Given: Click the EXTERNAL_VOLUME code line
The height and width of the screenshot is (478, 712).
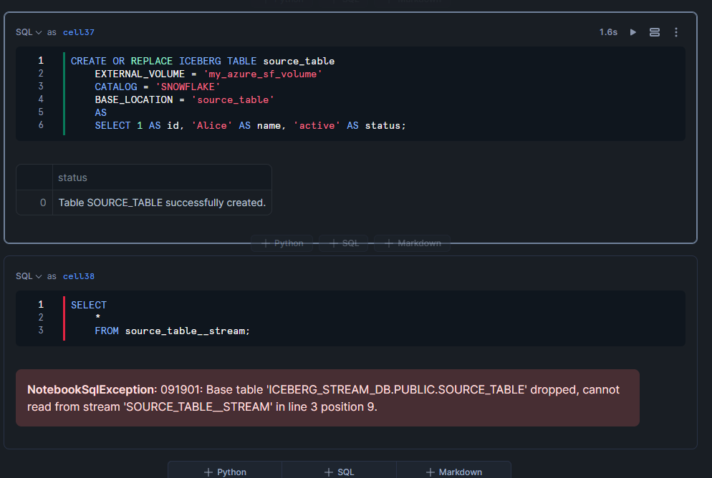Looking at the screenshot, I should (208, 74).
